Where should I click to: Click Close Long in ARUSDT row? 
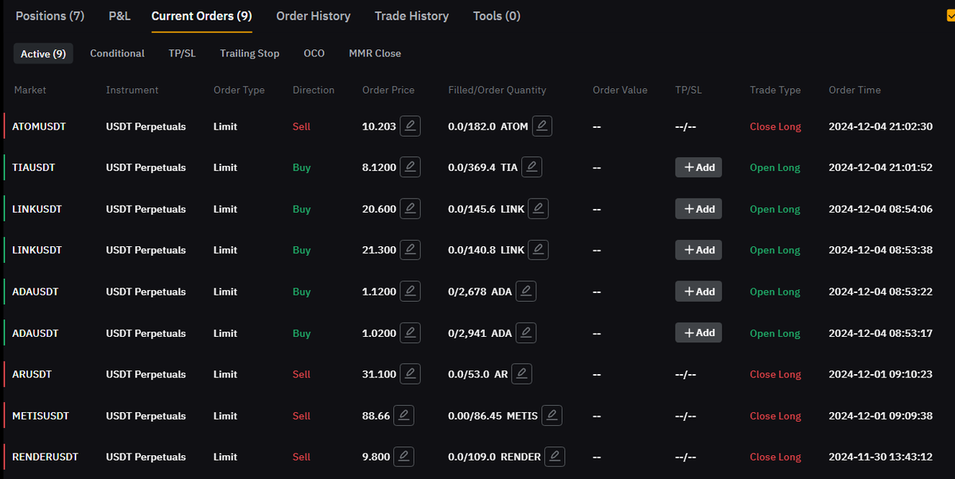[x=775, y=374]
